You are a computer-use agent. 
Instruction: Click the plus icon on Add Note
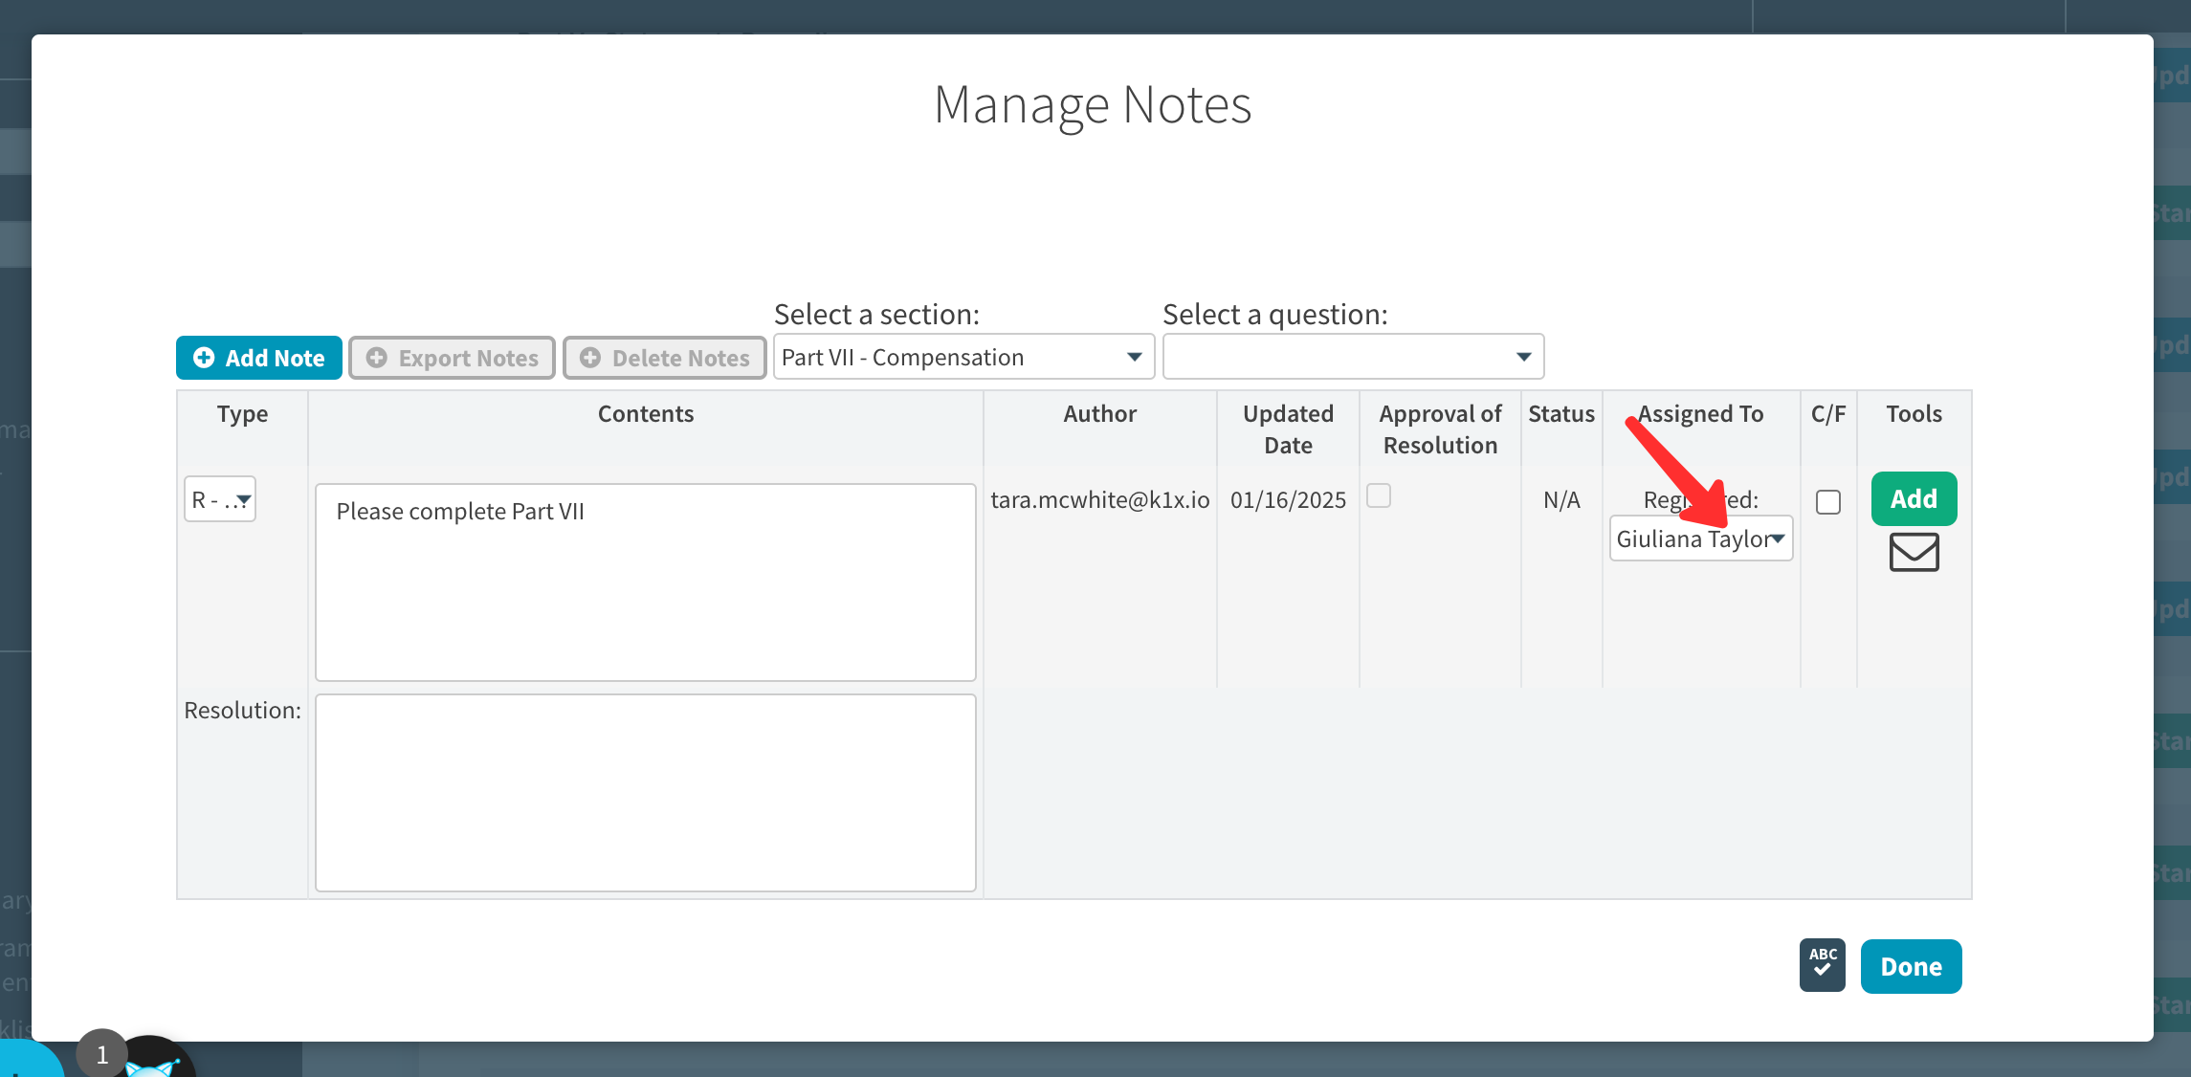[x=204, y=358]
